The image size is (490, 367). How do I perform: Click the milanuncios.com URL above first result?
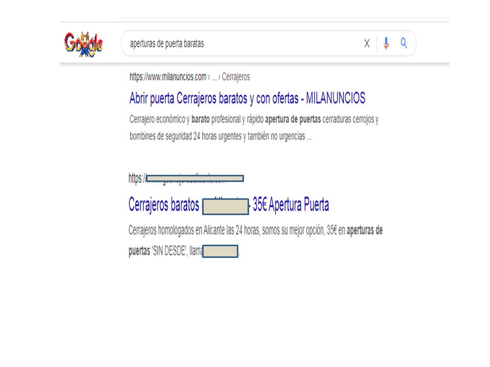point(168,77)
